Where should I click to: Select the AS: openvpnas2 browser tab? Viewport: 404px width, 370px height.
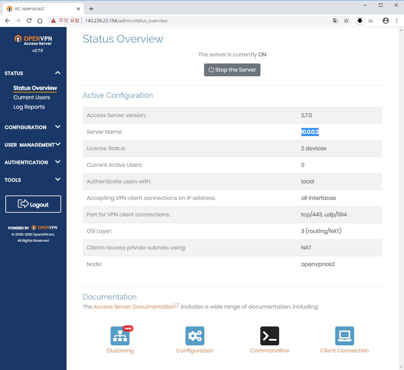tap(43, 9)
